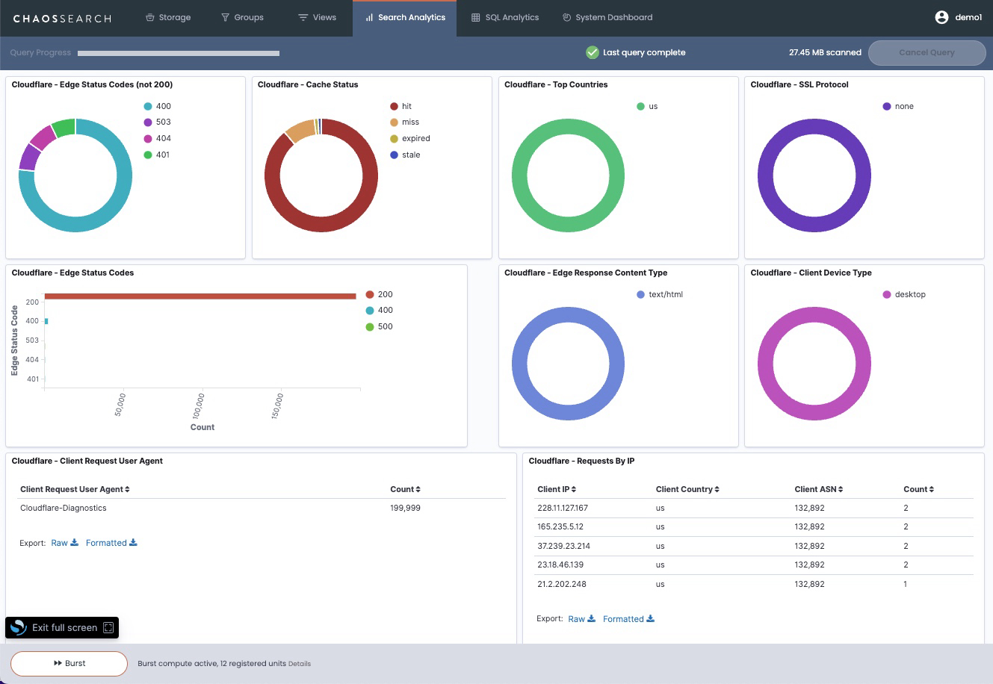Click the Burst button
993x684 pixels.
tap(69, 663)
